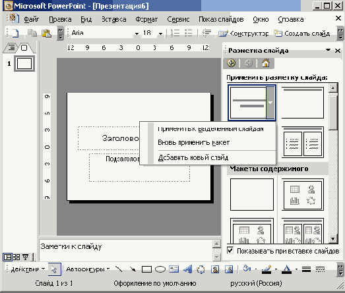Go back in task pane
Screen dimensions: 345x293
tap(231, 63)
